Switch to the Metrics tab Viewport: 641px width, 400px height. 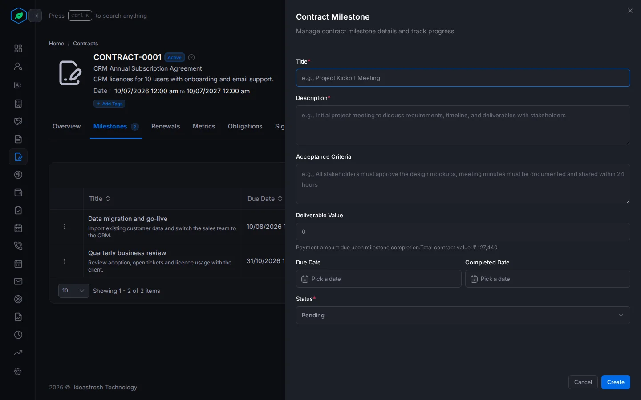tap(204, 126)
